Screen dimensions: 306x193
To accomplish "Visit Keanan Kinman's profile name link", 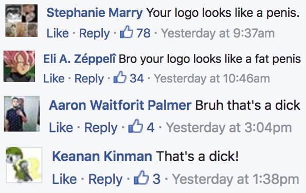I will pyautogui.click(x=102, y=156).
